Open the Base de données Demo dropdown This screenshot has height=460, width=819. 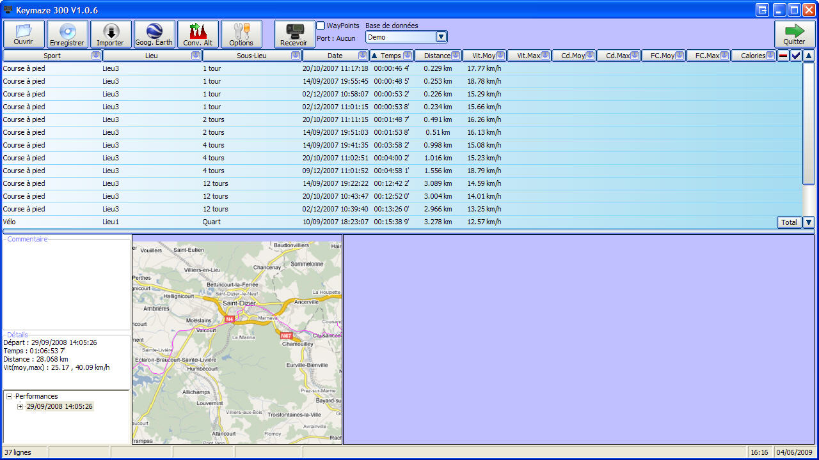coord(406,37)
